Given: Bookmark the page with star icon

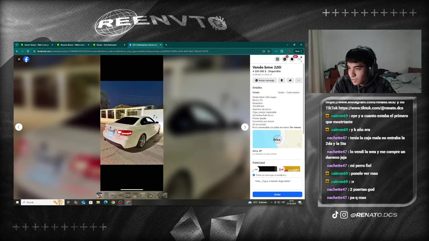Looking at the screenshot, I should [x=268, y=51].
